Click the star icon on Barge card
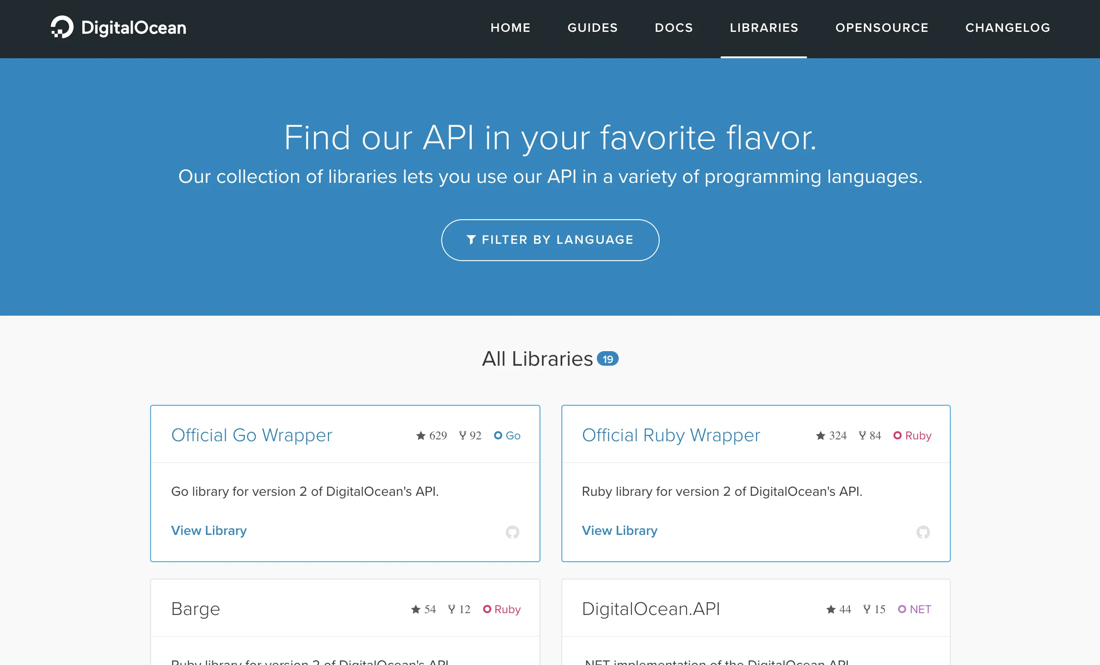The image size is (1100, 665). 416,610
